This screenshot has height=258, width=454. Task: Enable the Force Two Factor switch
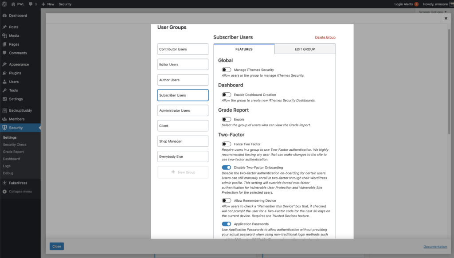[227, 144]
